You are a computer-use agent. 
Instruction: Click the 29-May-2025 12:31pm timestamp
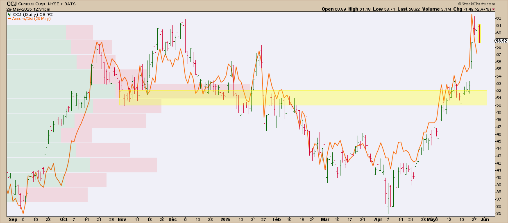pos(28,9)
